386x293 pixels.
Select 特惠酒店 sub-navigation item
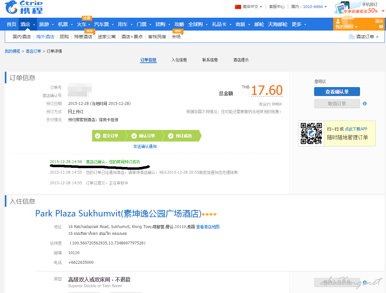coord(83,37)
